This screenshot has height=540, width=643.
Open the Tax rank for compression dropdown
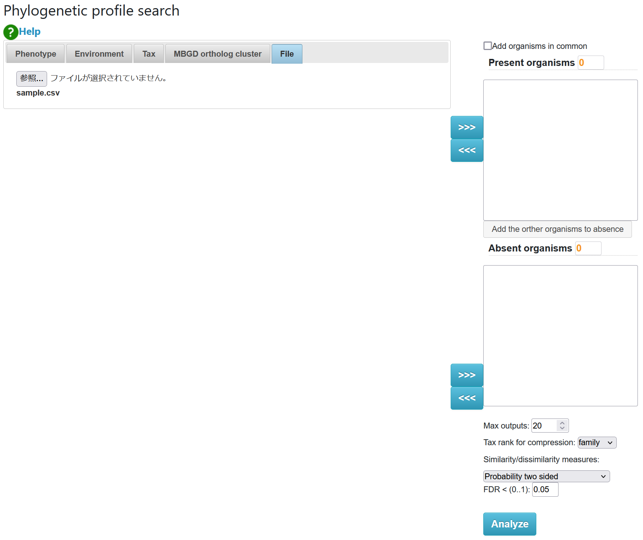click(x=597, y=443)
